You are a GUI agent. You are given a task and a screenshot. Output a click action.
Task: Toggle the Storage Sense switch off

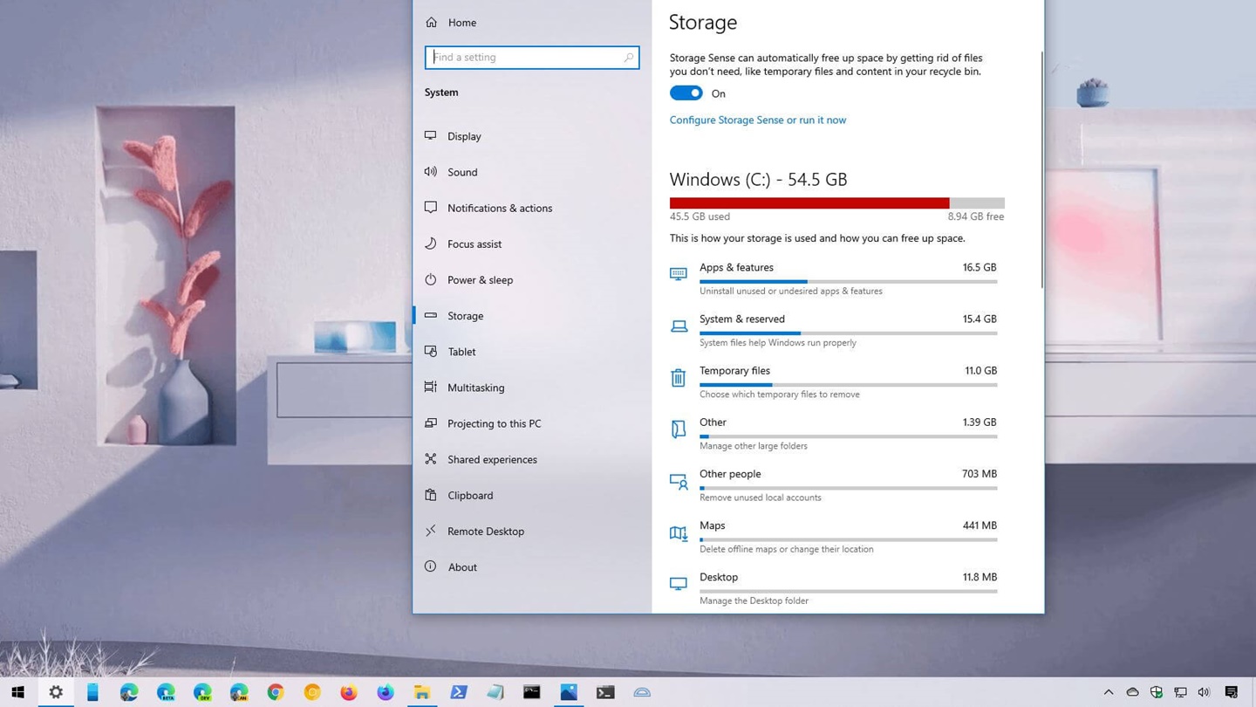[x=686, y=93]
